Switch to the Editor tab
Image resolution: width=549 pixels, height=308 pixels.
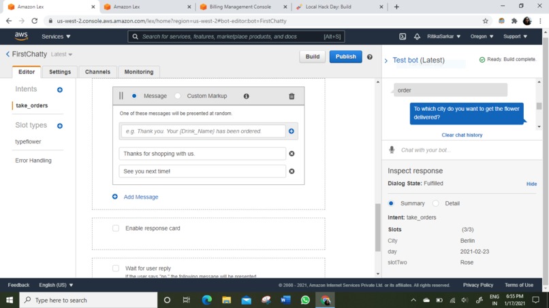27,71
